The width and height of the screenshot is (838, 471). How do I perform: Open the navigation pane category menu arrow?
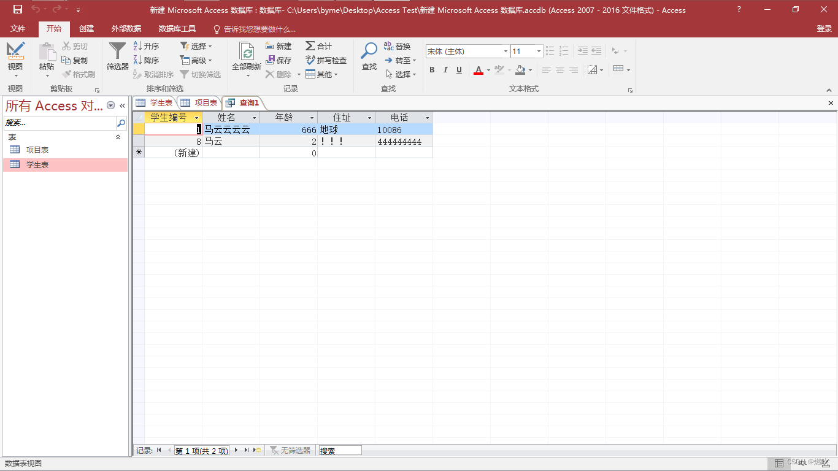(111, 105)
